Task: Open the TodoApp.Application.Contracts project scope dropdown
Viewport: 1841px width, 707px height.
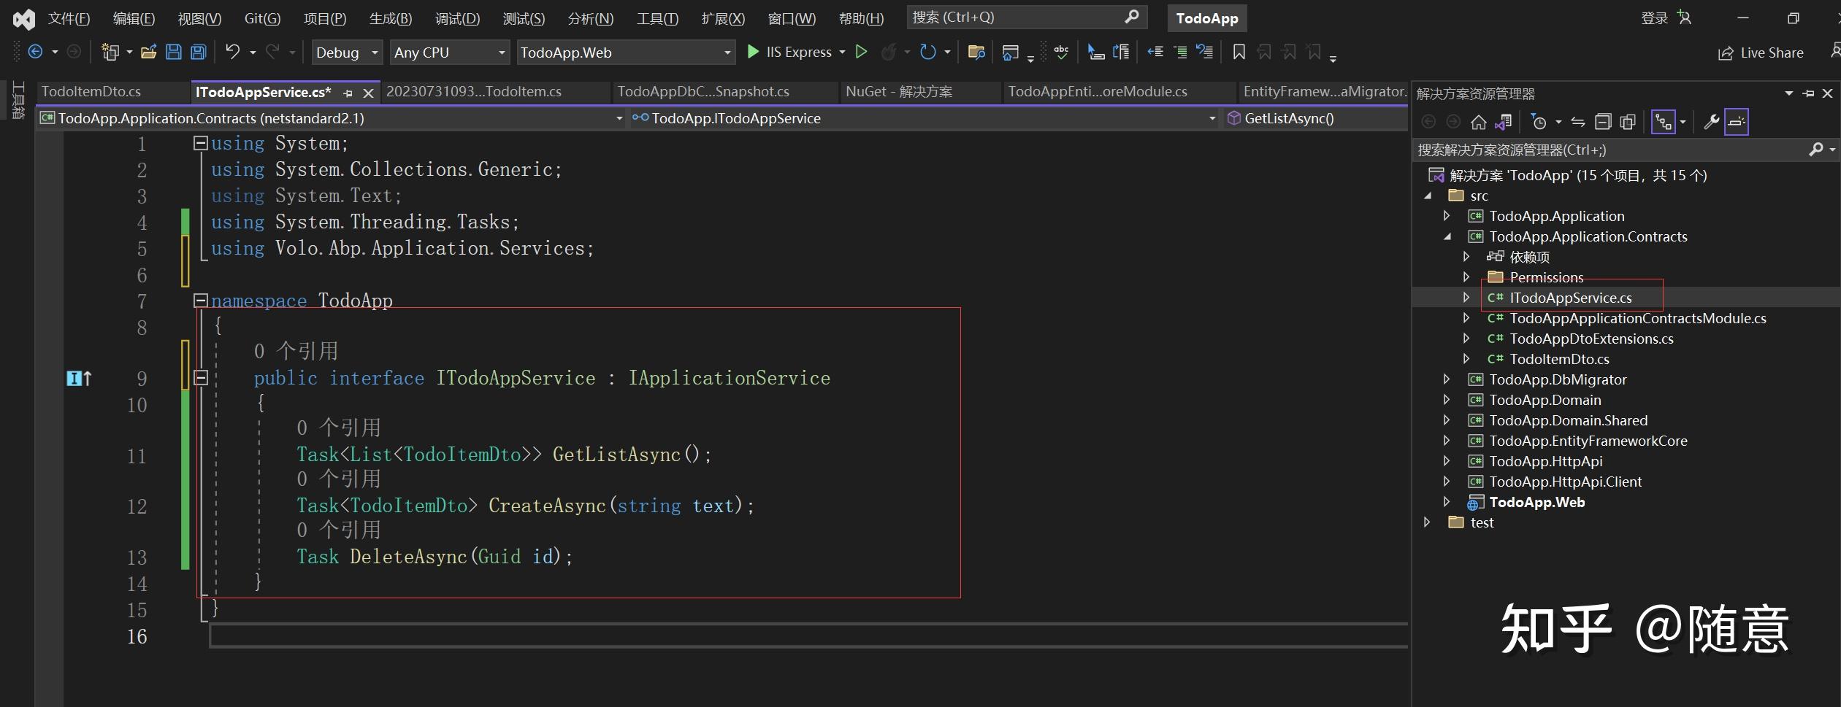Action: pos(332,118)
